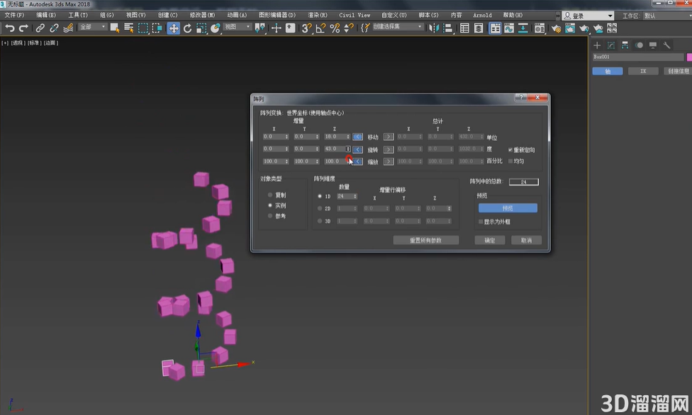The height and width of the screenshot is (415, 692).
Task: Enable the 显示为外框 checkbox
Action: (x=481, y=222)
